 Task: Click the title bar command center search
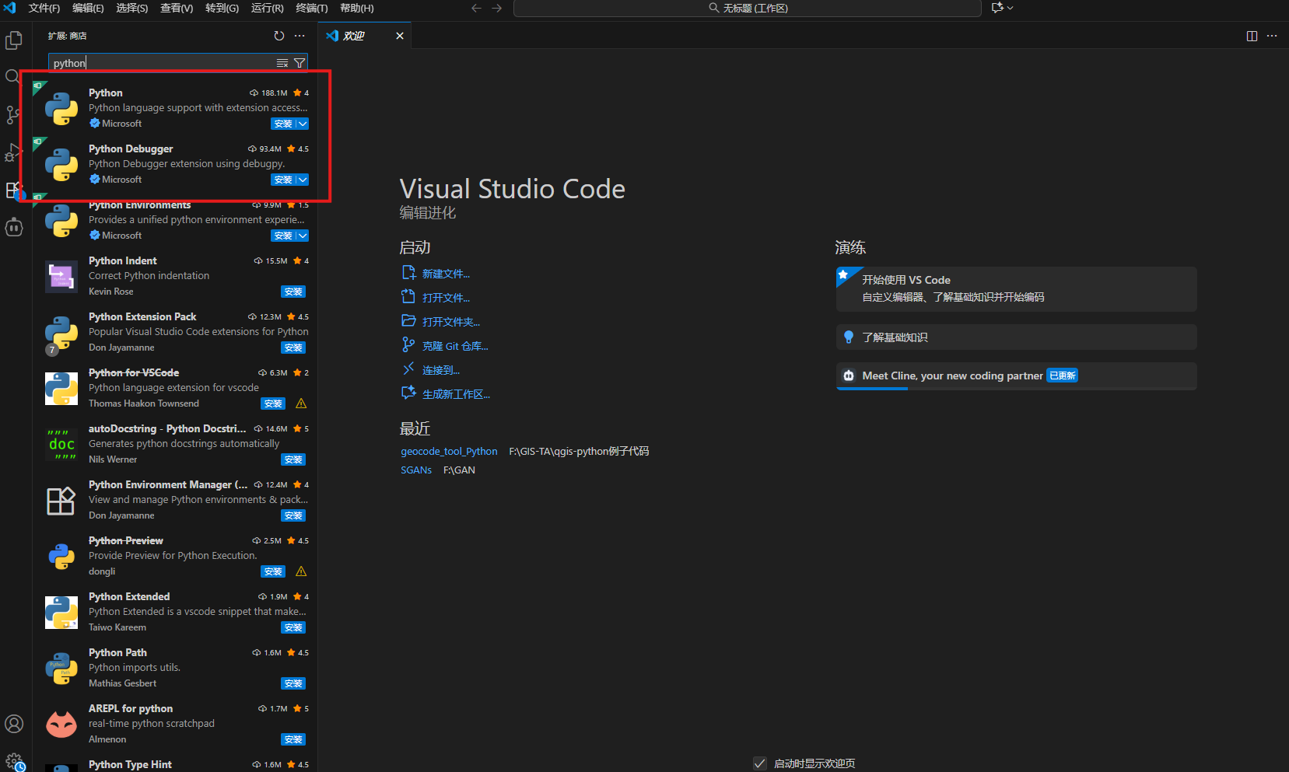point(747,8)
